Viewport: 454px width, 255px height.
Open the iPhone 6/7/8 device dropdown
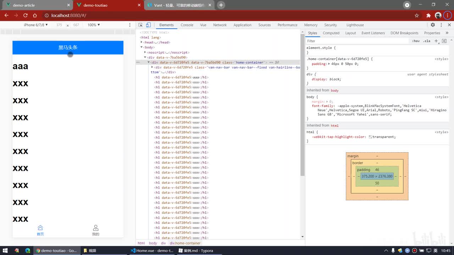35,25
